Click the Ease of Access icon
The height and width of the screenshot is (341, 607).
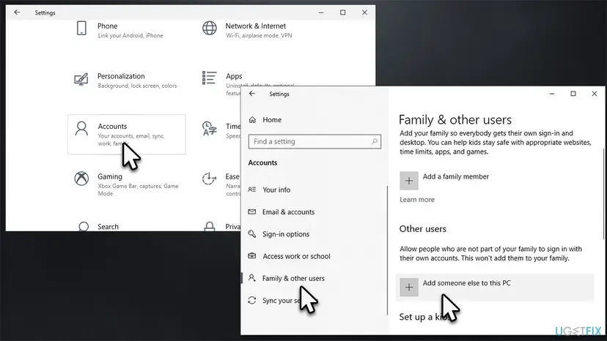pyautogui.click(x=210, y=179)
